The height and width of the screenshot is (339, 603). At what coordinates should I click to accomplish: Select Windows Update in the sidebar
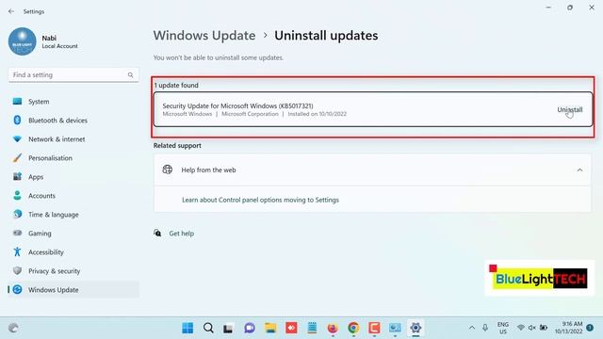[x=73, y=290]
